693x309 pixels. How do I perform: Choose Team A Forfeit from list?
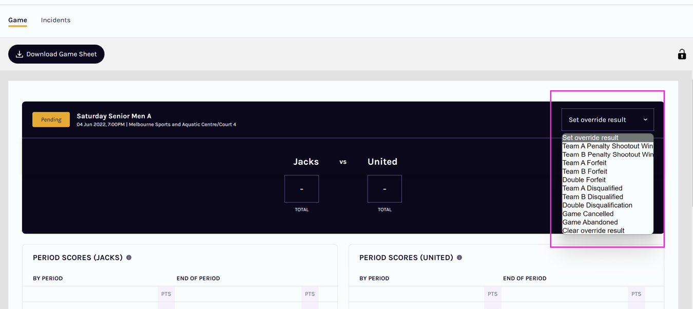click(584, 163)
